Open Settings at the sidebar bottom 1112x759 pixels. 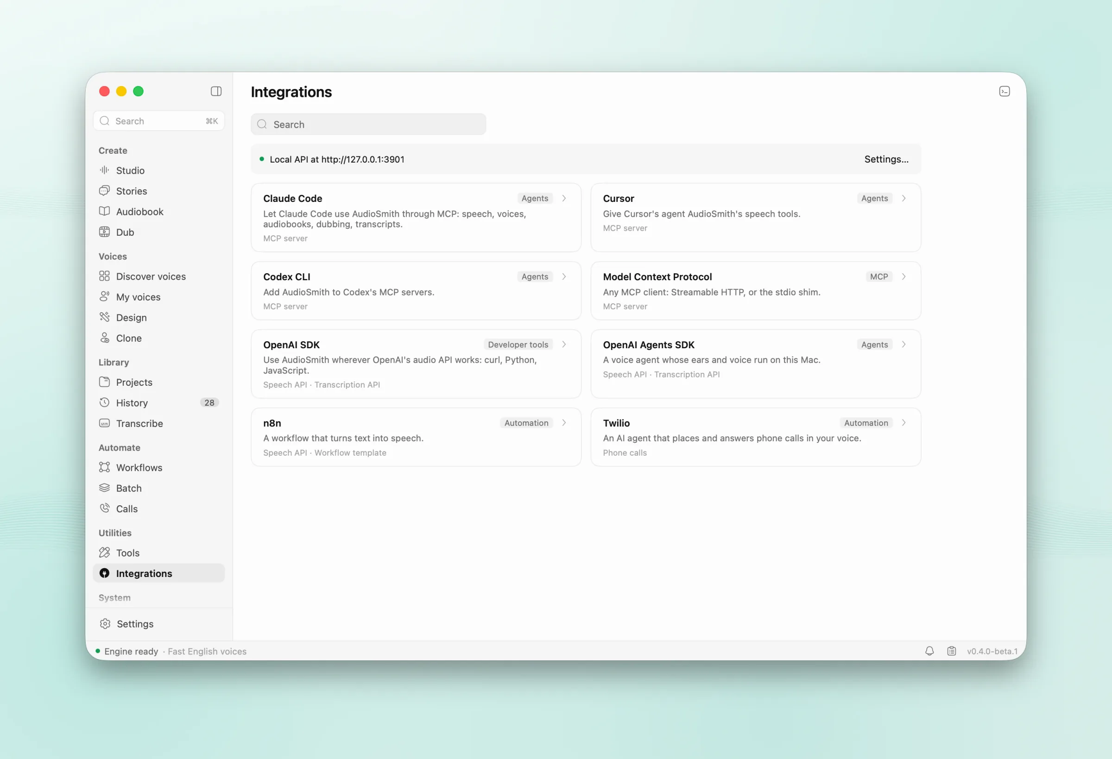point(159,624)
